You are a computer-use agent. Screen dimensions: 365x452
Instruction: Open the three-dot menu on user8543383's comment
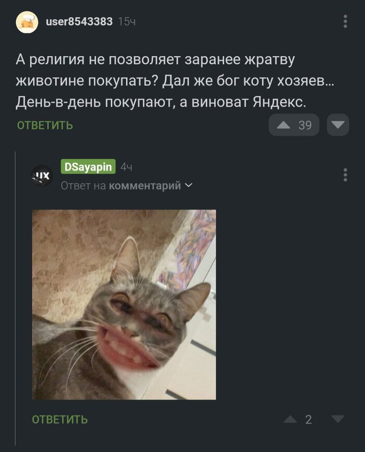pyautogui.click(x=345, y=21)
